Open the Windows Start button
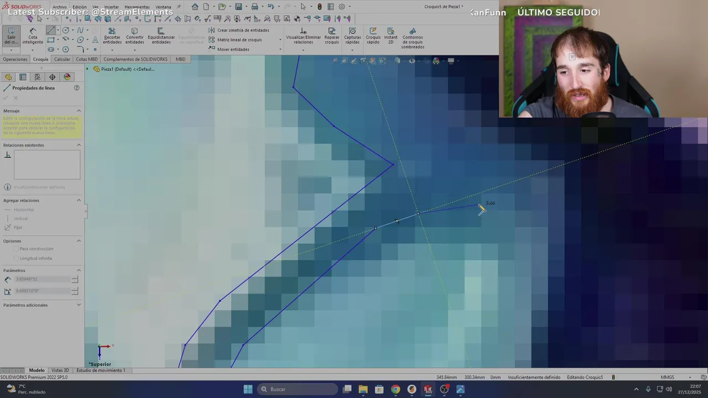 pyautogui.click(x=248, y=389)
